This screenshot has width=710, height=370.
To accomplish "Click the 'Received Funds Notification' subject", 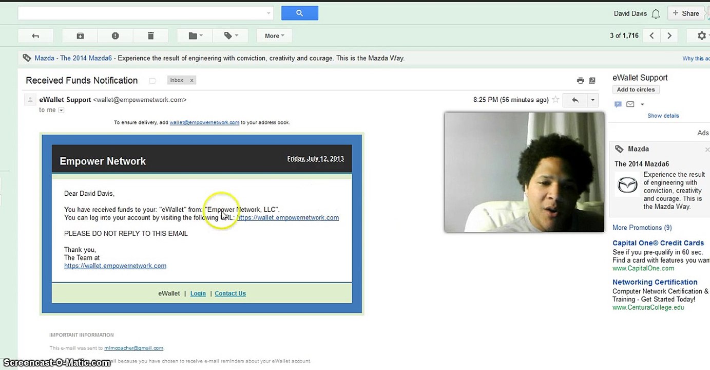I will coord(82,80).
